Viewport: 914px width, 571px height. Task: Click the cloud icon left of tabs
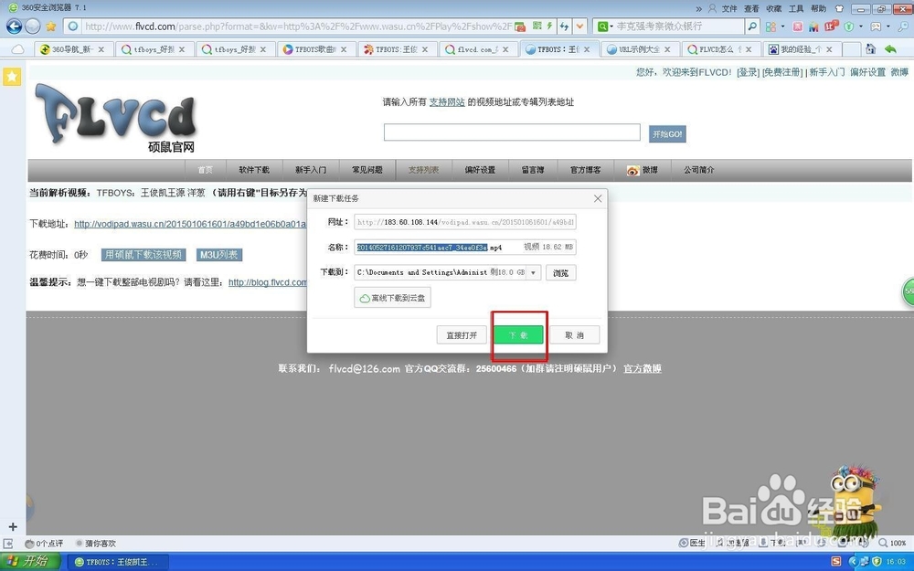click(17, 49)
